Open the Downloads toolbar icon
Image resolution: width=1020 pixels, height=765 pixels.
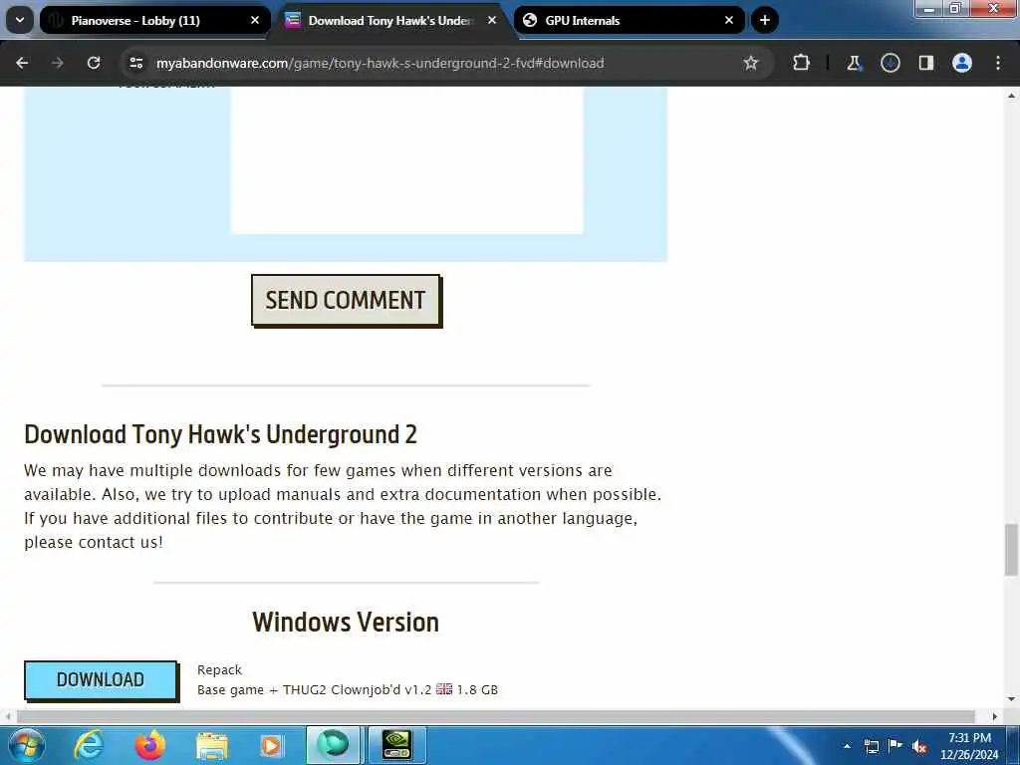890,63
